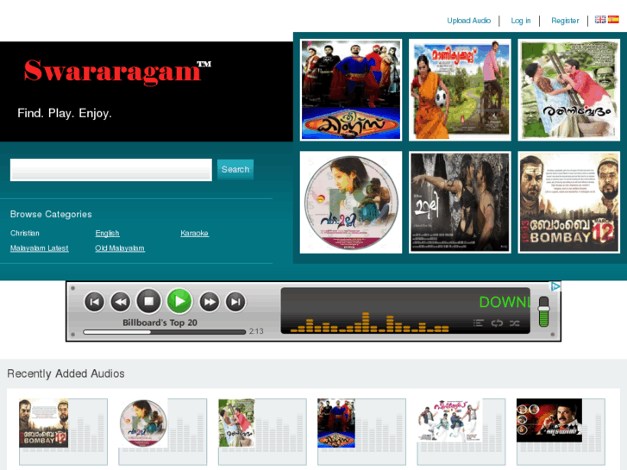Click the fast forward button
The height and width of the screenshot is (470, 627).
[209, 302]
